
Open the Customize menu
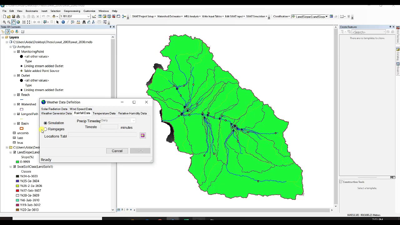click(89, 11)
